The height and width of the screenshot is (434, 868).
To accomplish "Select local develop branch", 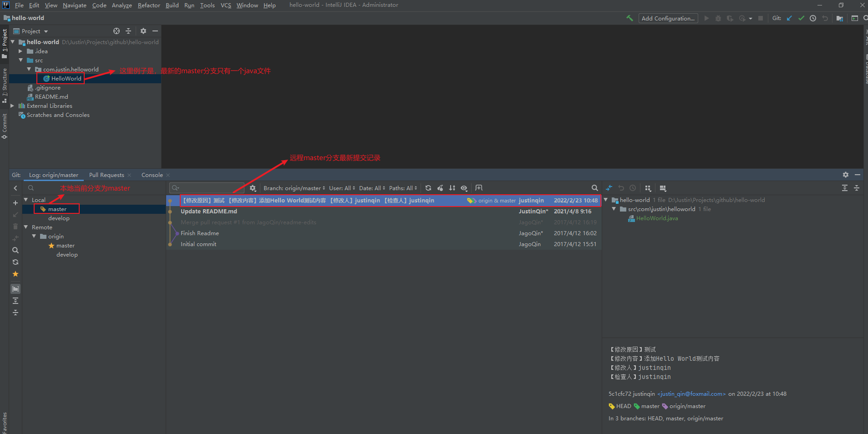I will click(59, 218).
